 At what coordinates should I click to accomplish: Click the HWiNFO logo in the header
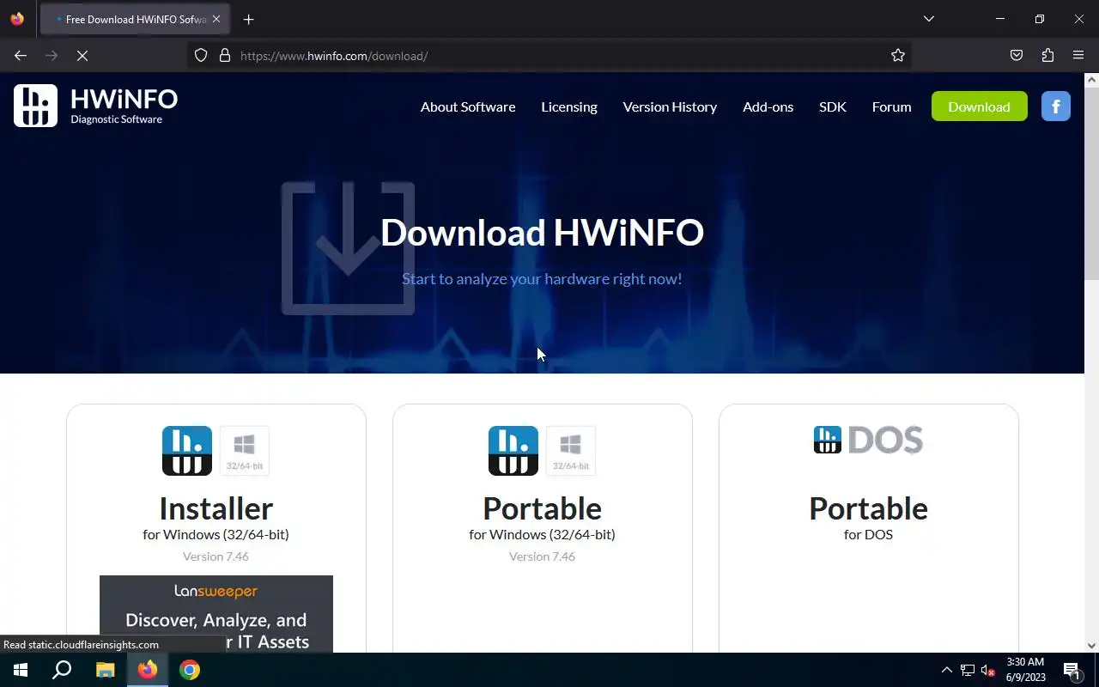95,106
